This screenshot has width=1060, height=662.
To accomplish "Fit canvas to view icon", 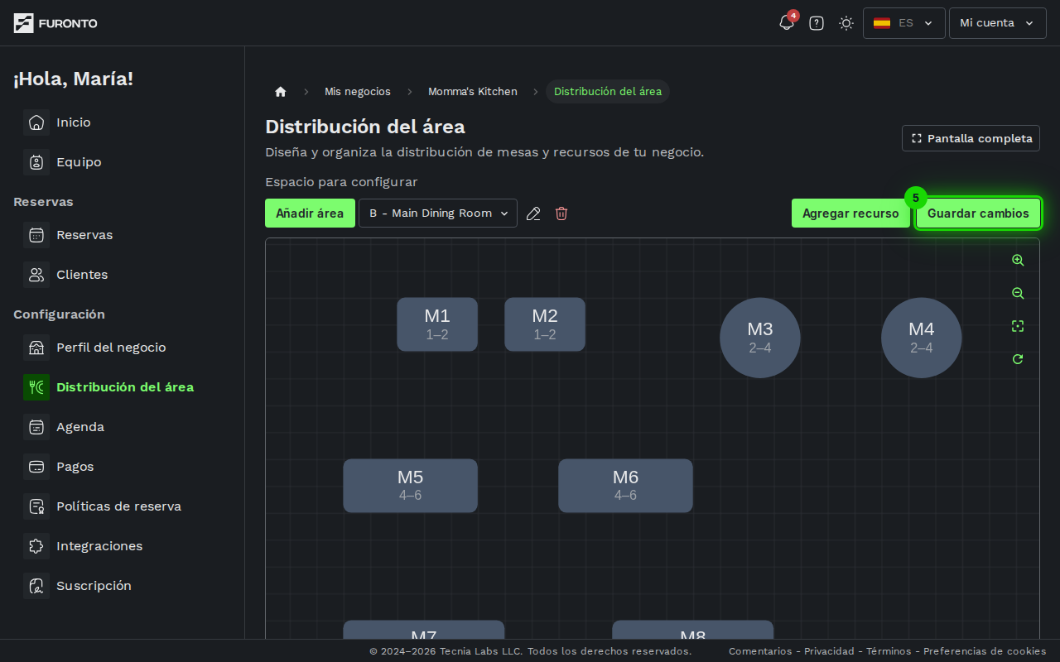I will (x=1018, y=326).
